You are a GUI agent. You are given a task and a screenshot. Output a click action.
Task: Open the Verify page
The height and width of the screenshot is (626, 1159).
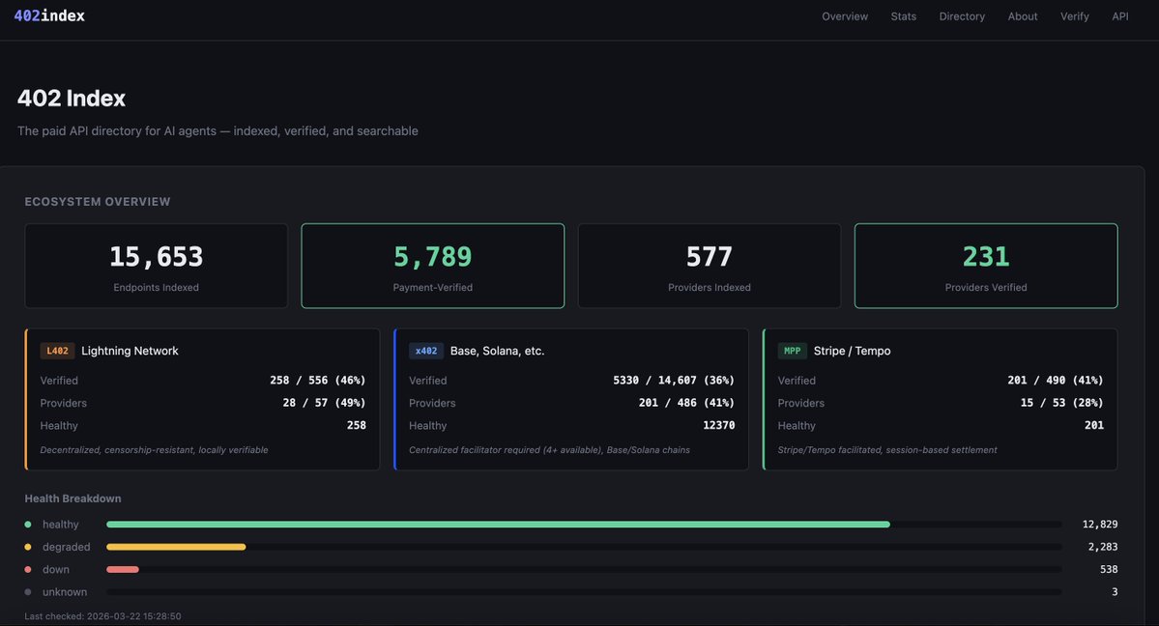[x=1074, y=16]
